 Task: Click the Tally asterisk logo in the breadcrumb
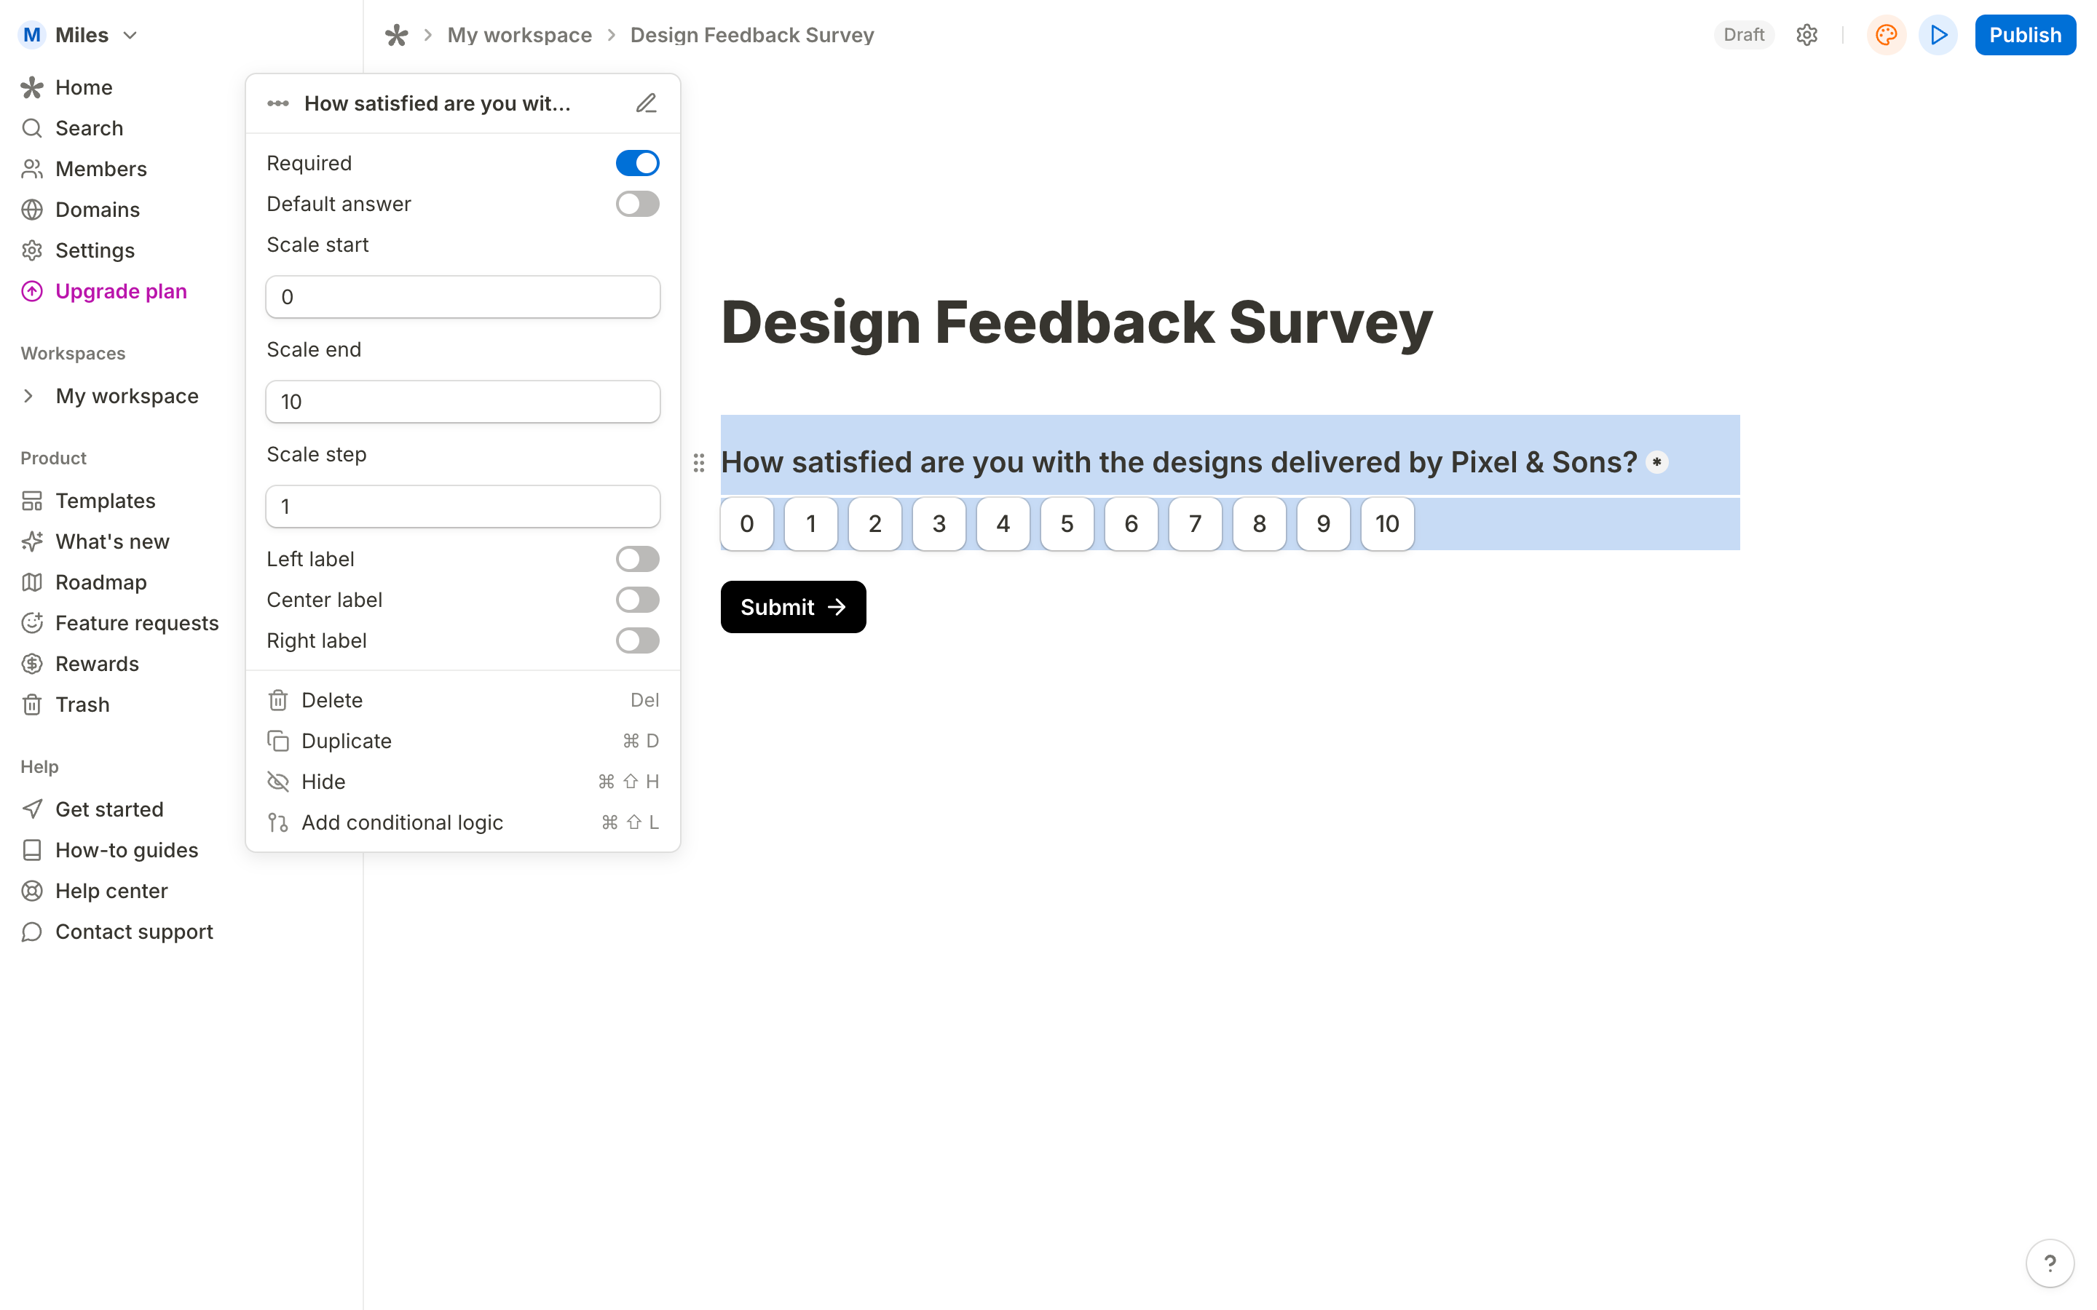click(x=397, y=35)
